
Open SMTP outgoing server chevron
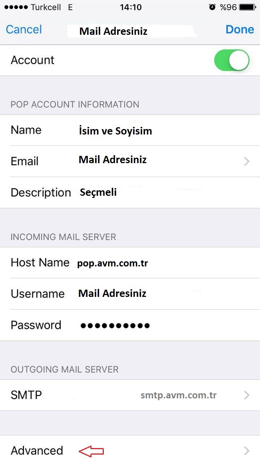click(247, 395)
